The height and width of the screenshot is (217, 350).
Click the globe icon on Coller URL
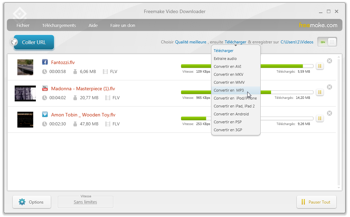[14, 42]
